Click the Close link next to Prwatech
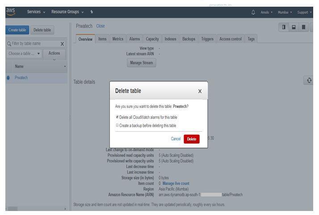Image resolution: width=319 pixels, height=215 pixels. pos(100,26)
